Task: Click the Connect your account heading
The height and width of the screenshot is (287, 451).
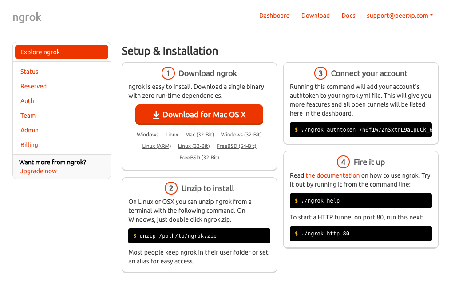Action: [369, 73]
